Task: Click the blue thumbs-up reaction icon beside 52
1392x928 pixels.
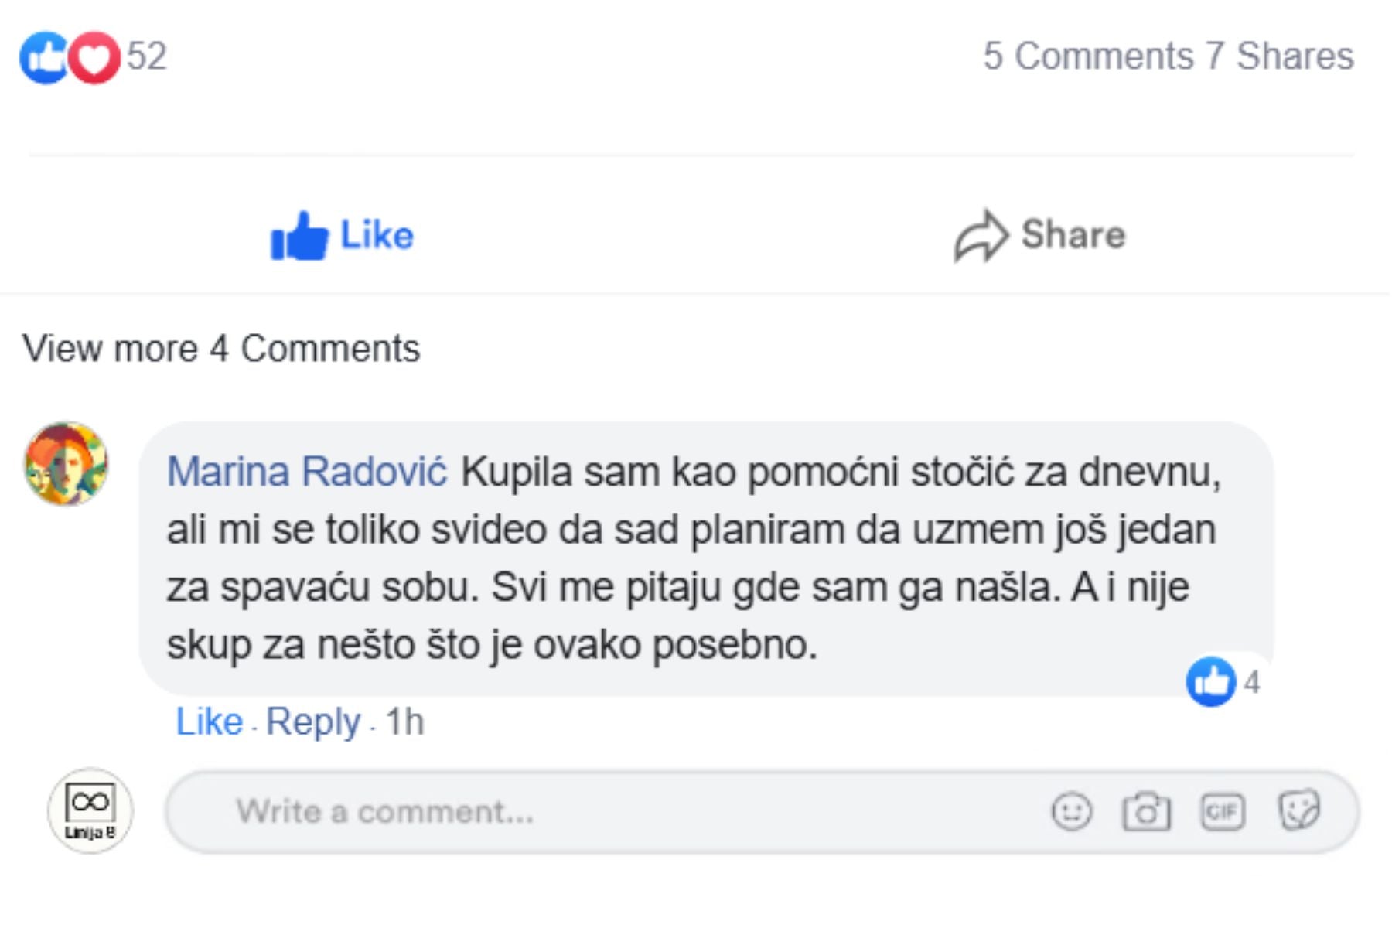Action: pyautogui.click(x=43, y=58)
